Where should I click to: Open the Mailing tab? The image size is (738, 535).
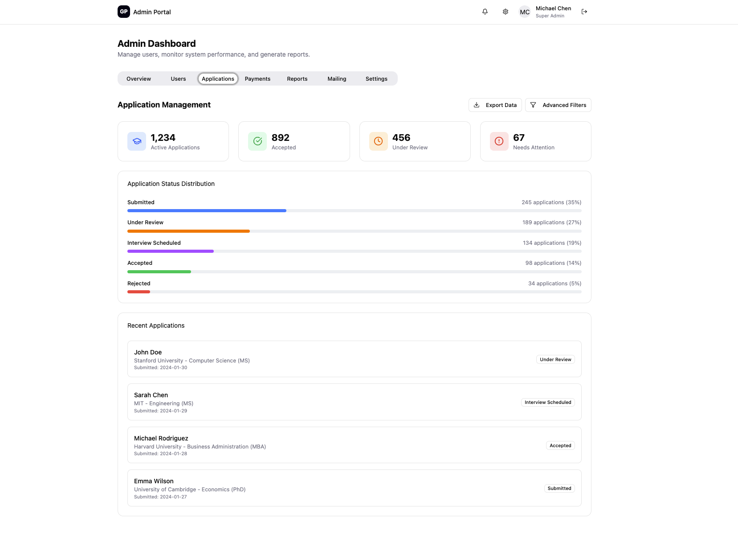coord(337,79)
